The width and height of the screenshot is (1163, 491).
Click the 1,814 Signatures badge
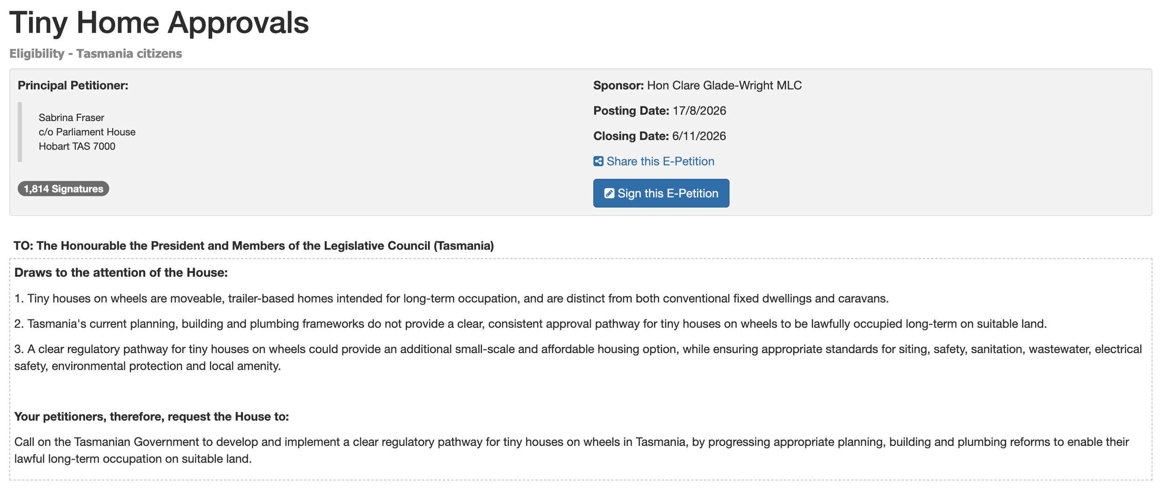click(63, 189)
